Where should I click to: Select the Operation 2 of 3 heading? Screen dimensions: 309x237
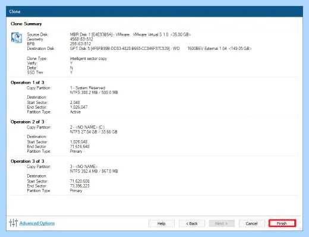[27, 122]
